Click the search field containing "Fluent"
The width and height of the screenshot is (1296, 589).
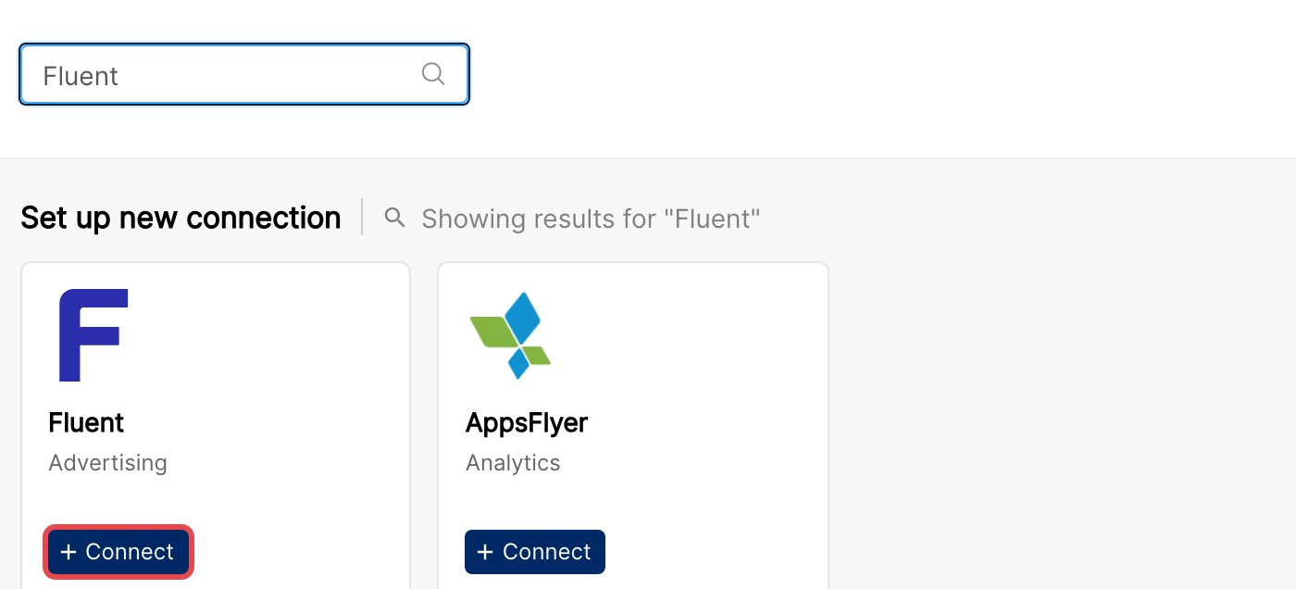pyautogui.click(x=244, y=74)
